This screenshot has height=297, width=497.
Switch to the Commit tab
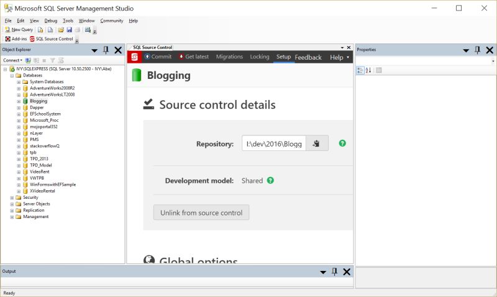click(x=158, y=57)
